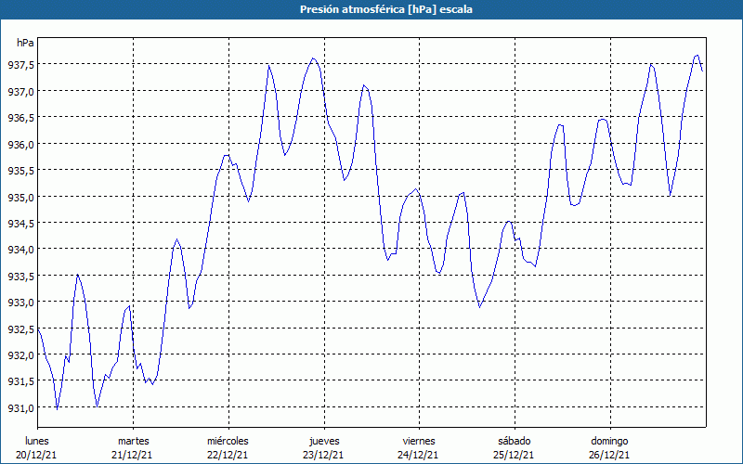
Task: Select the 934,5 y-axis label
Action: [x=21, y=224]
